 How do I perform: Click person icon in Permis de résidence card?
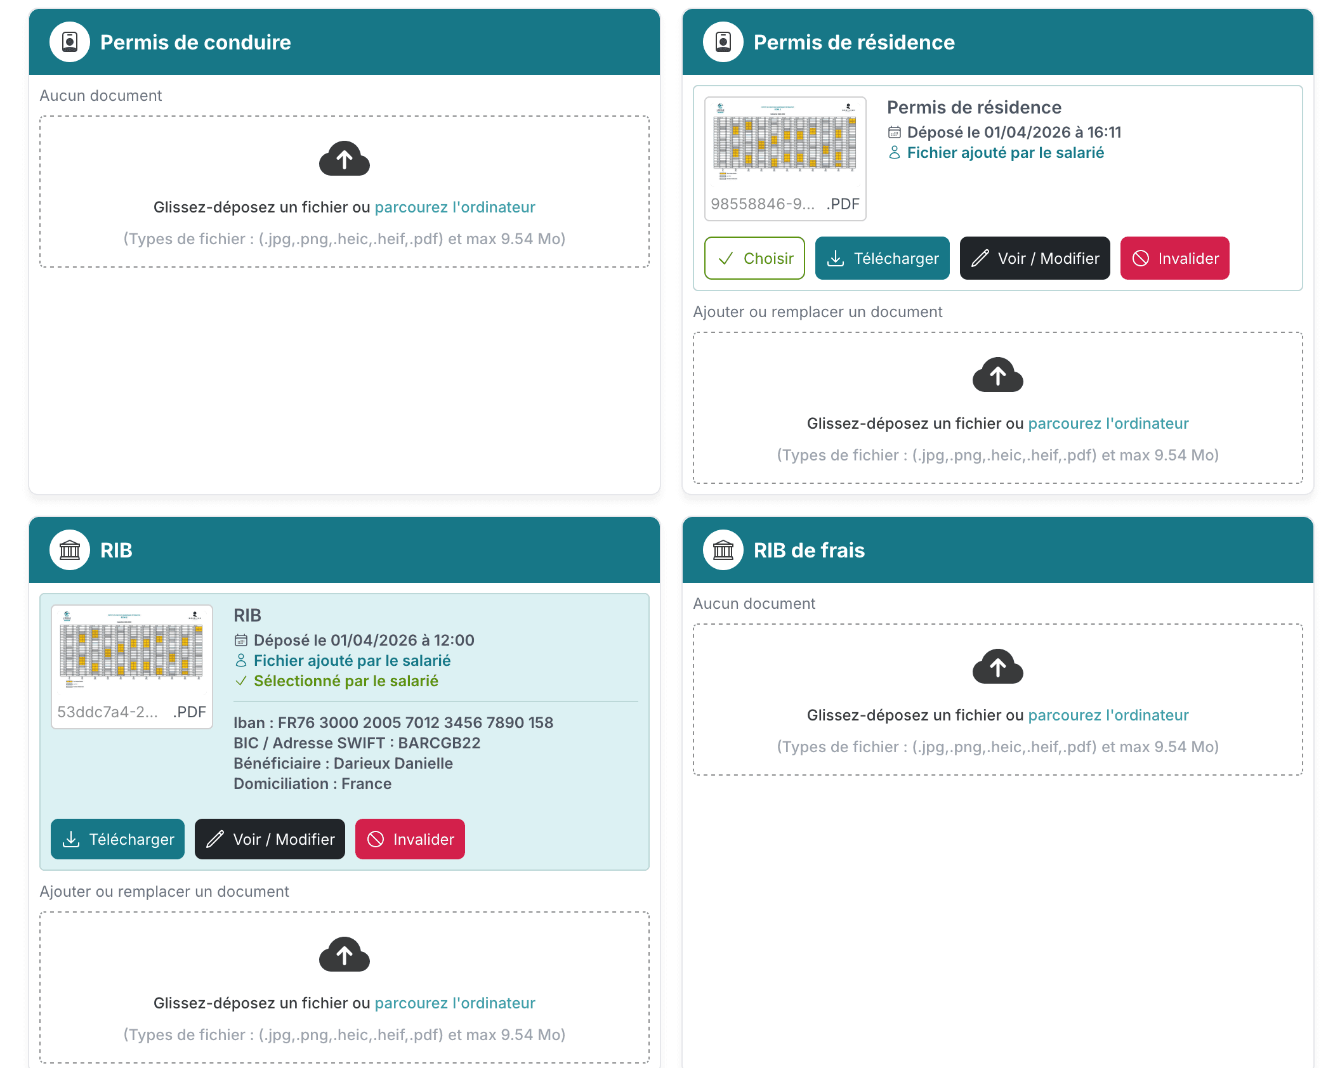point(895,153)
